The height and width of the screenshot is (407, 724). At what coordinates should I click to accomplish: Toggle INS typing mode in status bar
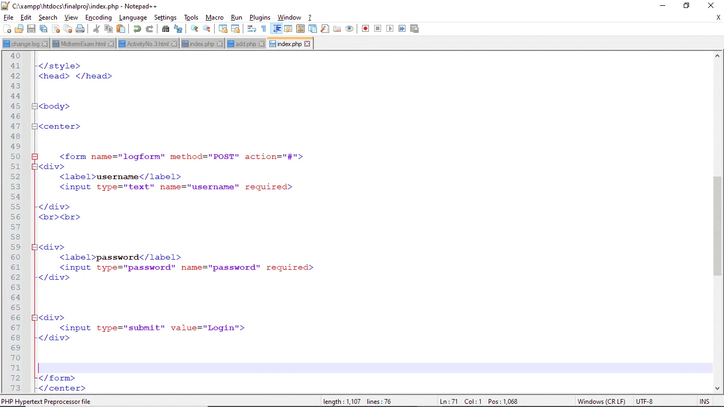pos(704,402)
